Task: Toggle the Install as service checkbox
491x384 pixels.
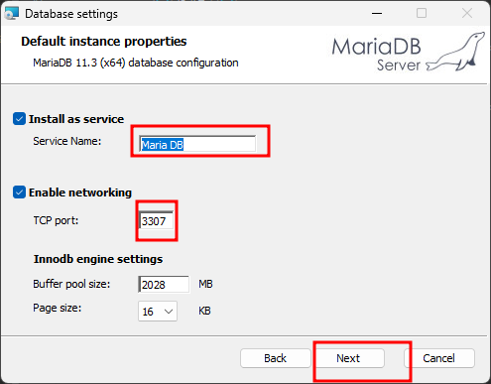Action: 19,119
